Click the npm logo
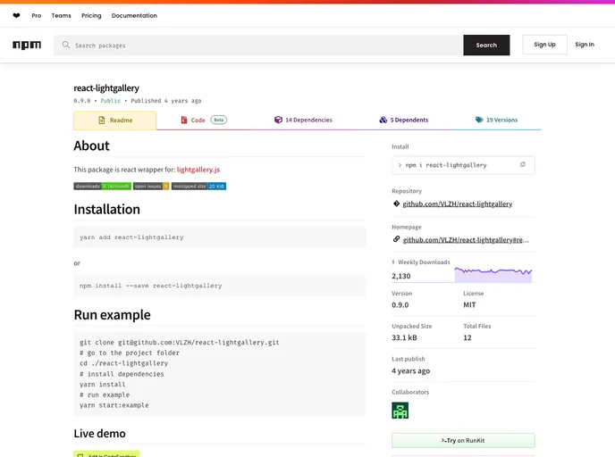The image size is (615, 457). pyautogui.click(x=27, y=45)
